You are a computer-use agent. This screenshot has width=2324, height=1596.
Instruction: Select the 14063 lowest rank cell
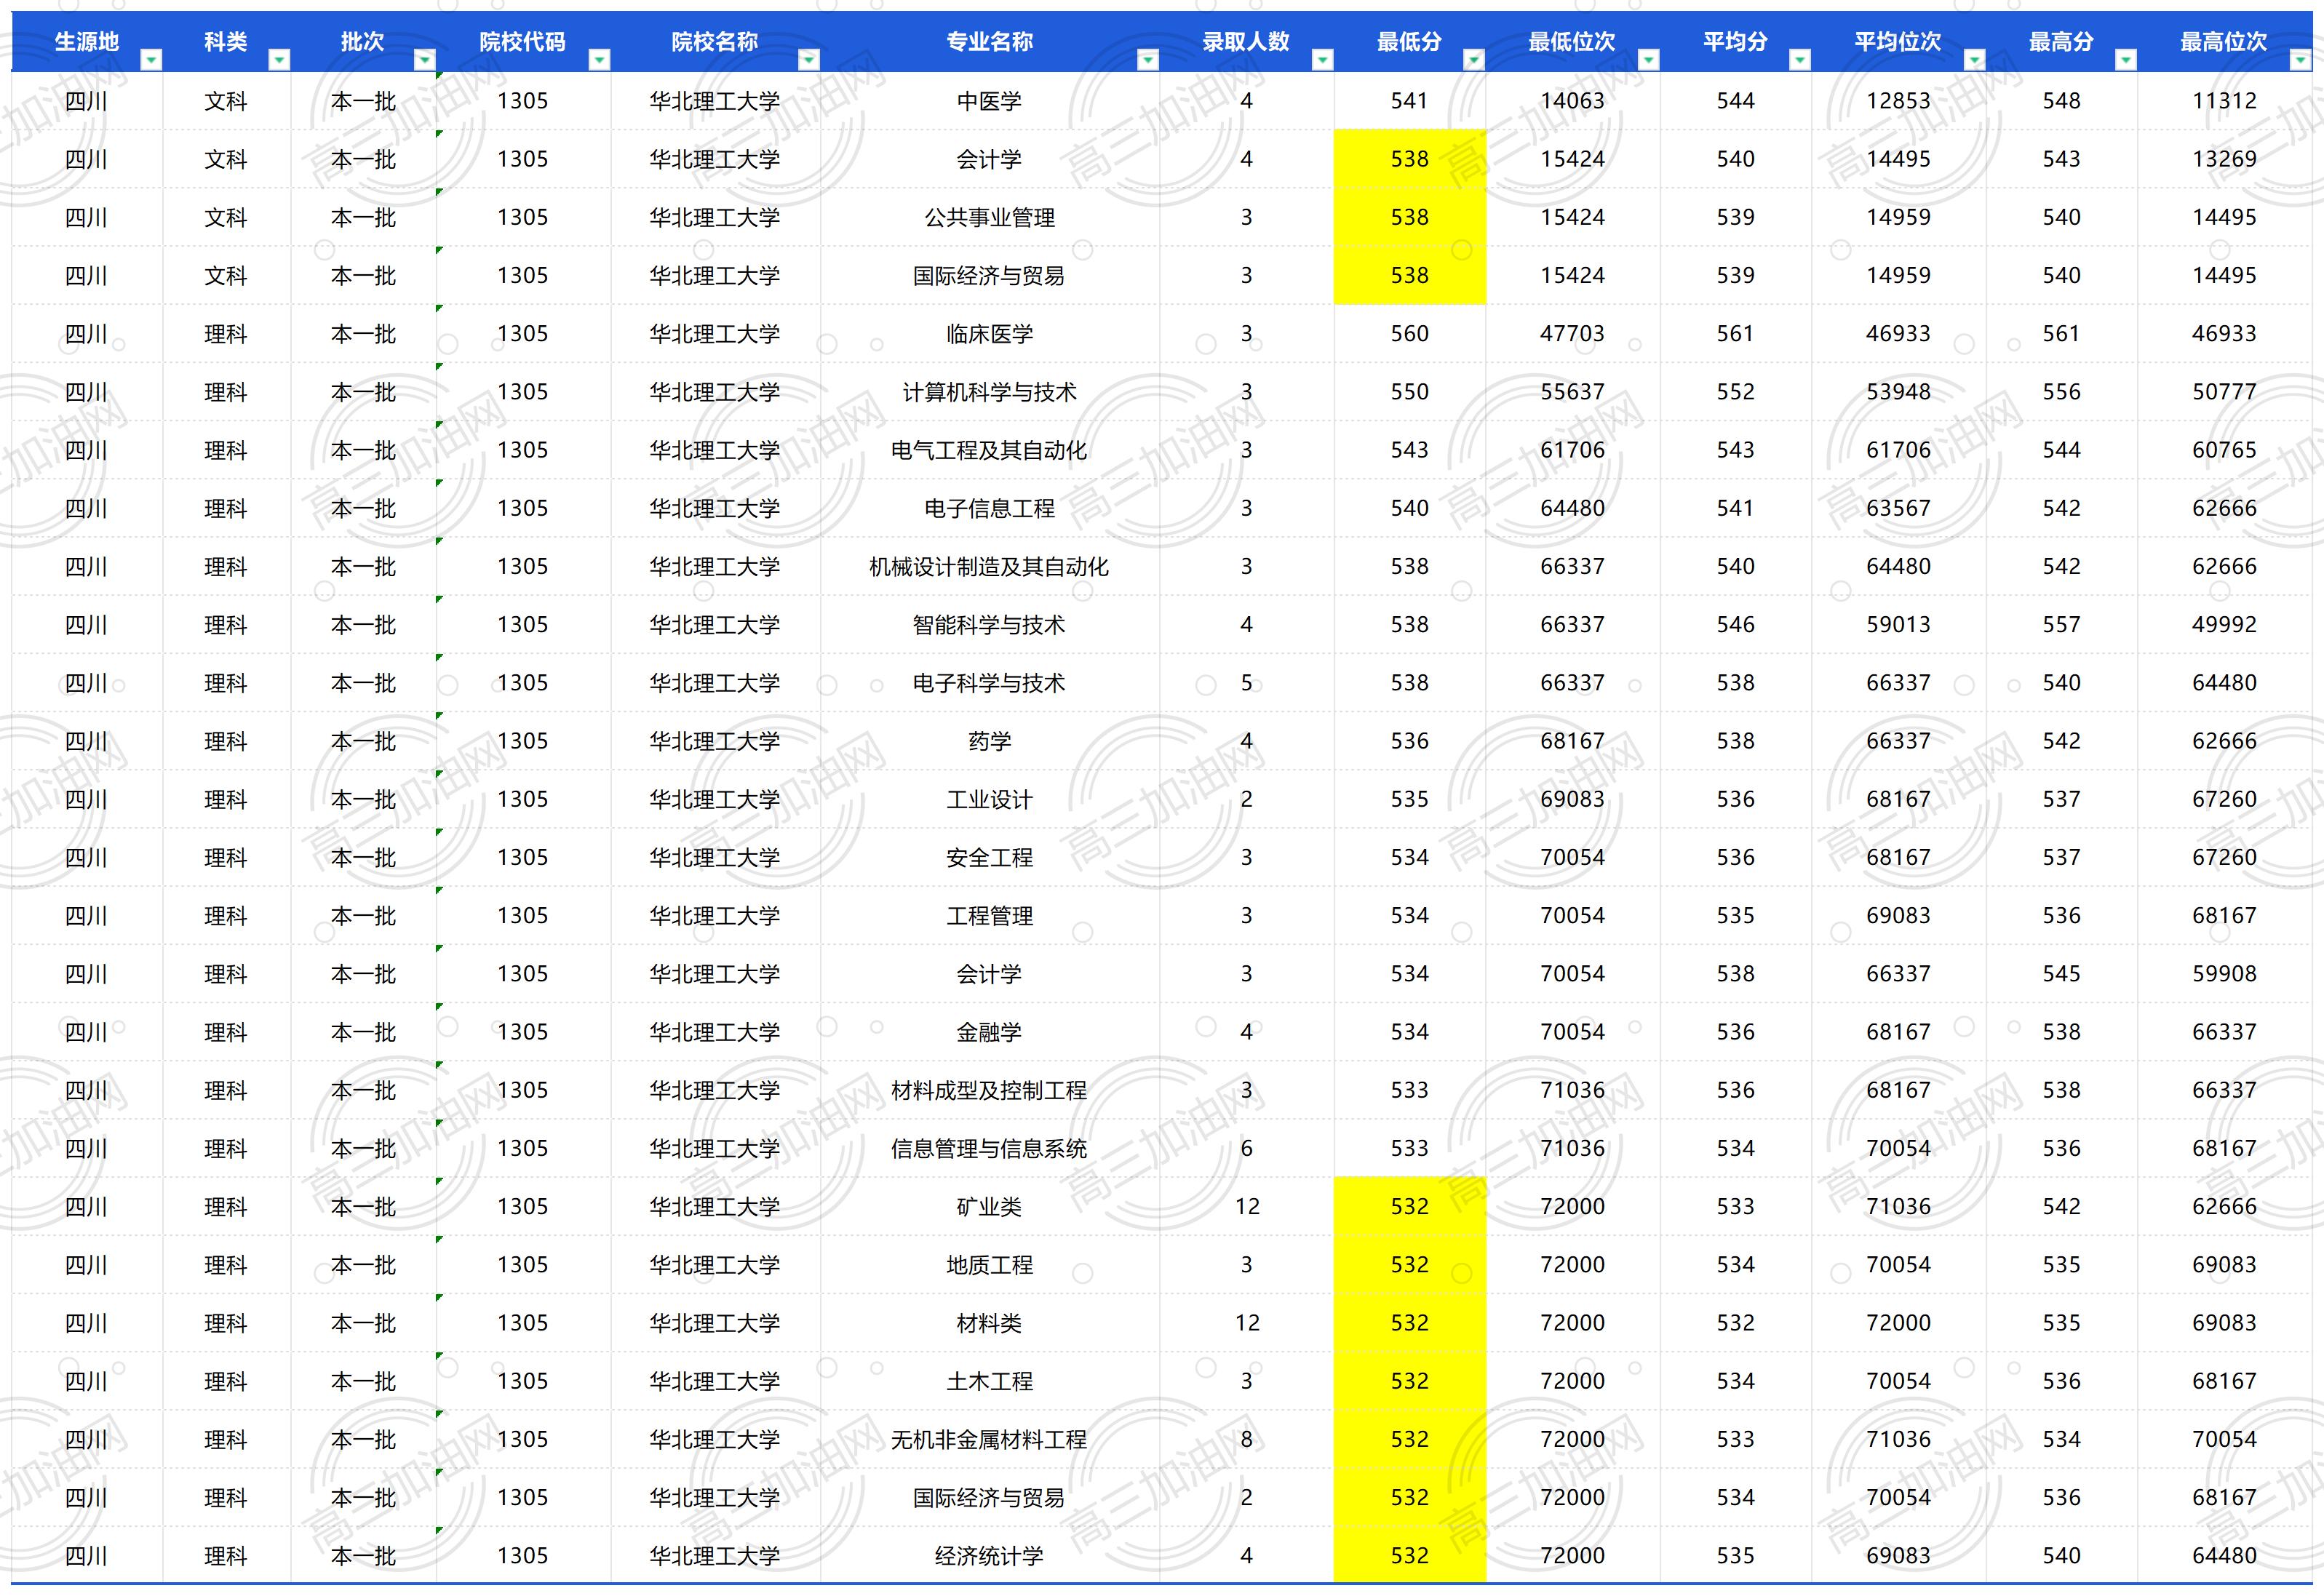[x=1572, y=101]
